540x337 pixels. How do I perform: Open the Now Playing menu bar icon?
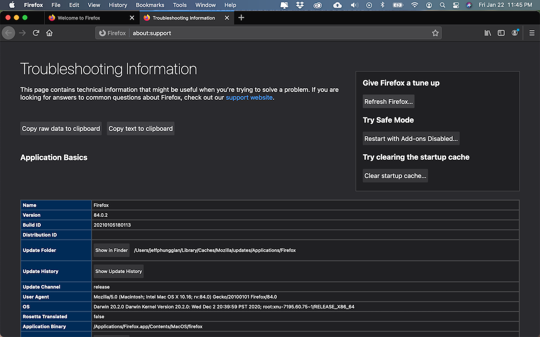[369, 5]
